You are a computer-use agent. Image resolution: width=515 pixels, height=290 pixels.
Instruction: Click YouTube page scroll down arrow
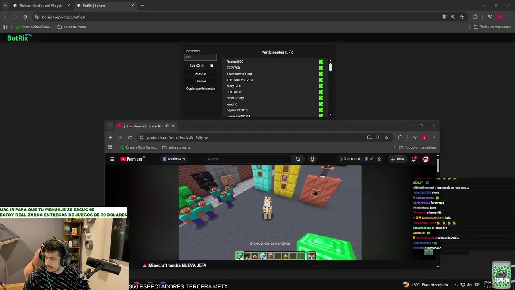pos(438,266)
